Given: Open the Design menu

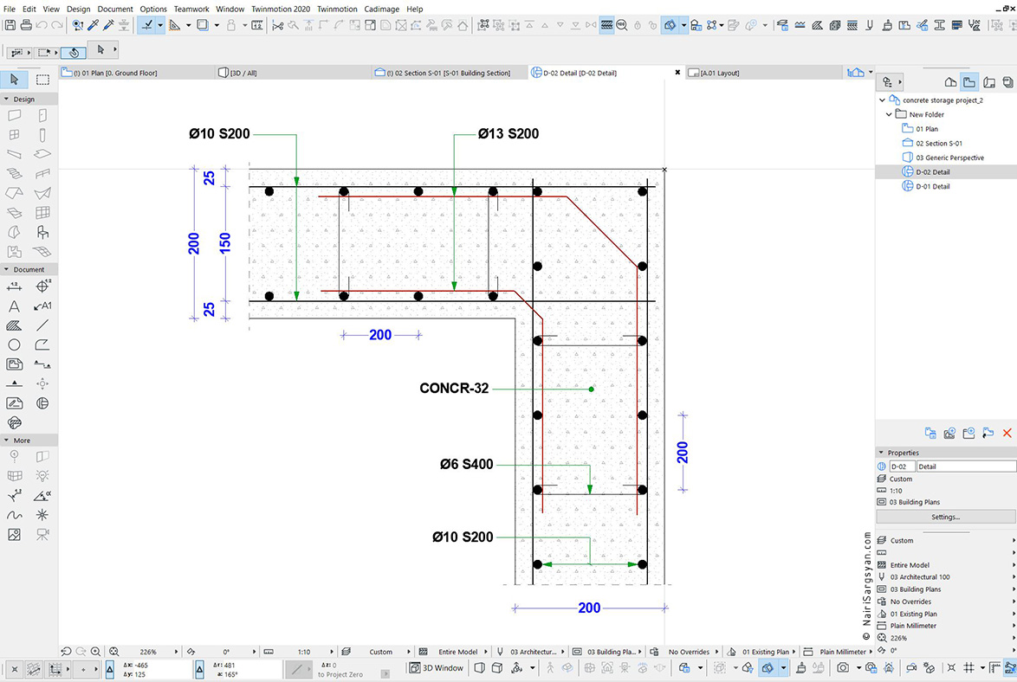Looking at the screenshot, I should 79,9.
